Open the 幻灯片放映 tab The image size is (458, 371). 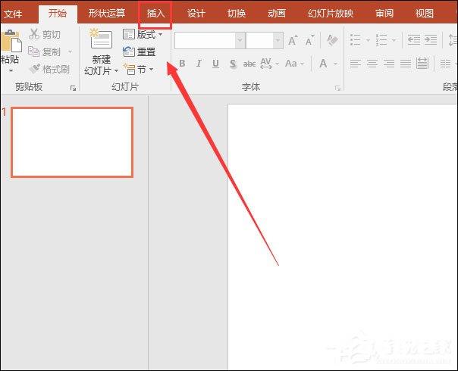point(331,14)
